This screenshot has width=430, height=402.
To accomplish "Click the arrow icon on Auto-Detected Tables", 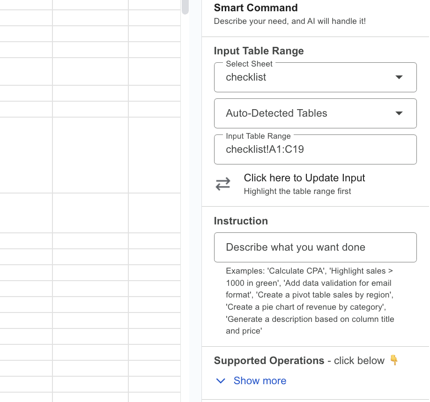I will click(399, 113).
